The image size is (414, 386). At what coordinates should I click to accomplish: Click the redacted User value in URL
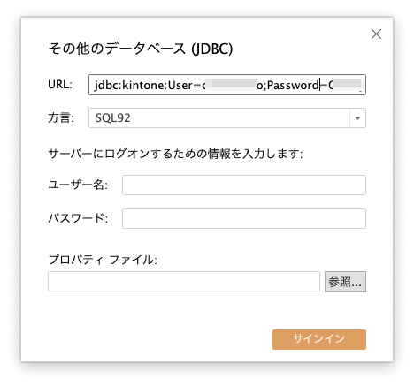(231, 84)
